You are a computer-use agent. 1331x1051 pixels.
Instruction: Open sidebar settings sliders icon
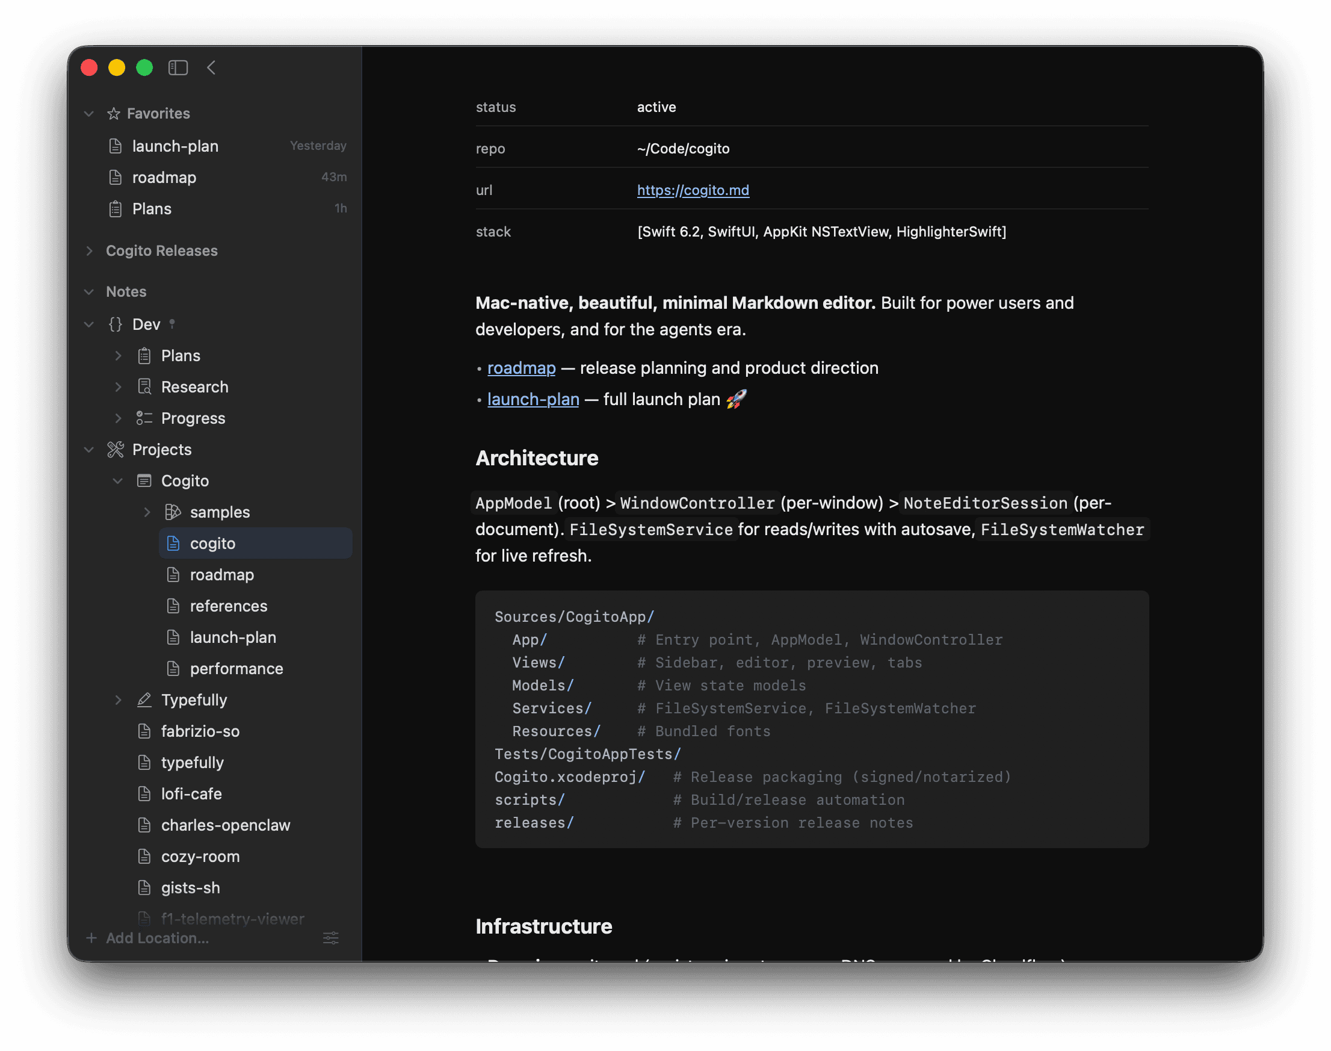331,938
